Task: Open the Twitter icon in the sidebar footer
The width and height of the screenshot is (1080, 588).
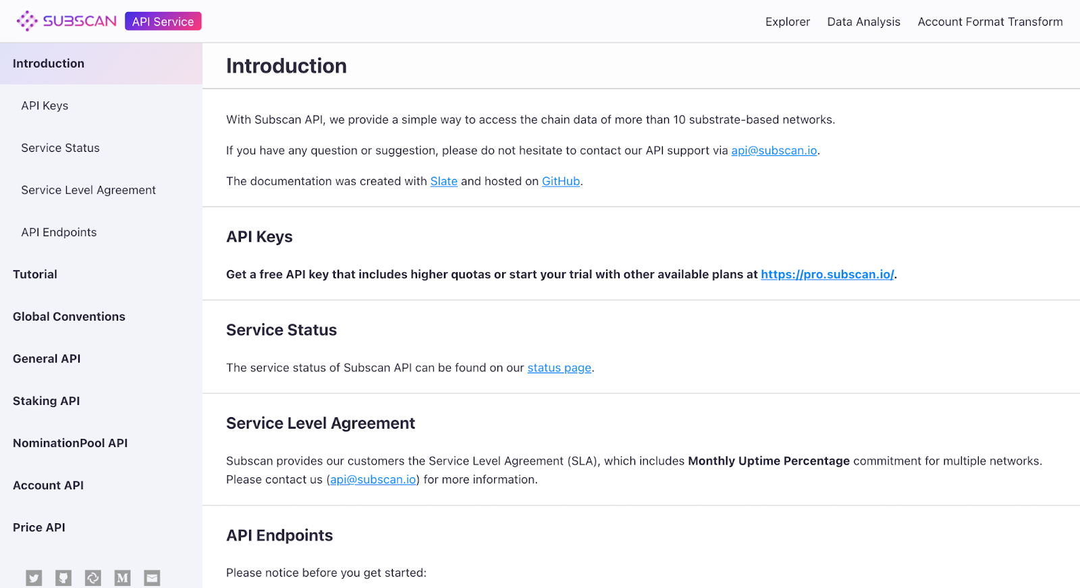Action: [x=34, y=578]
